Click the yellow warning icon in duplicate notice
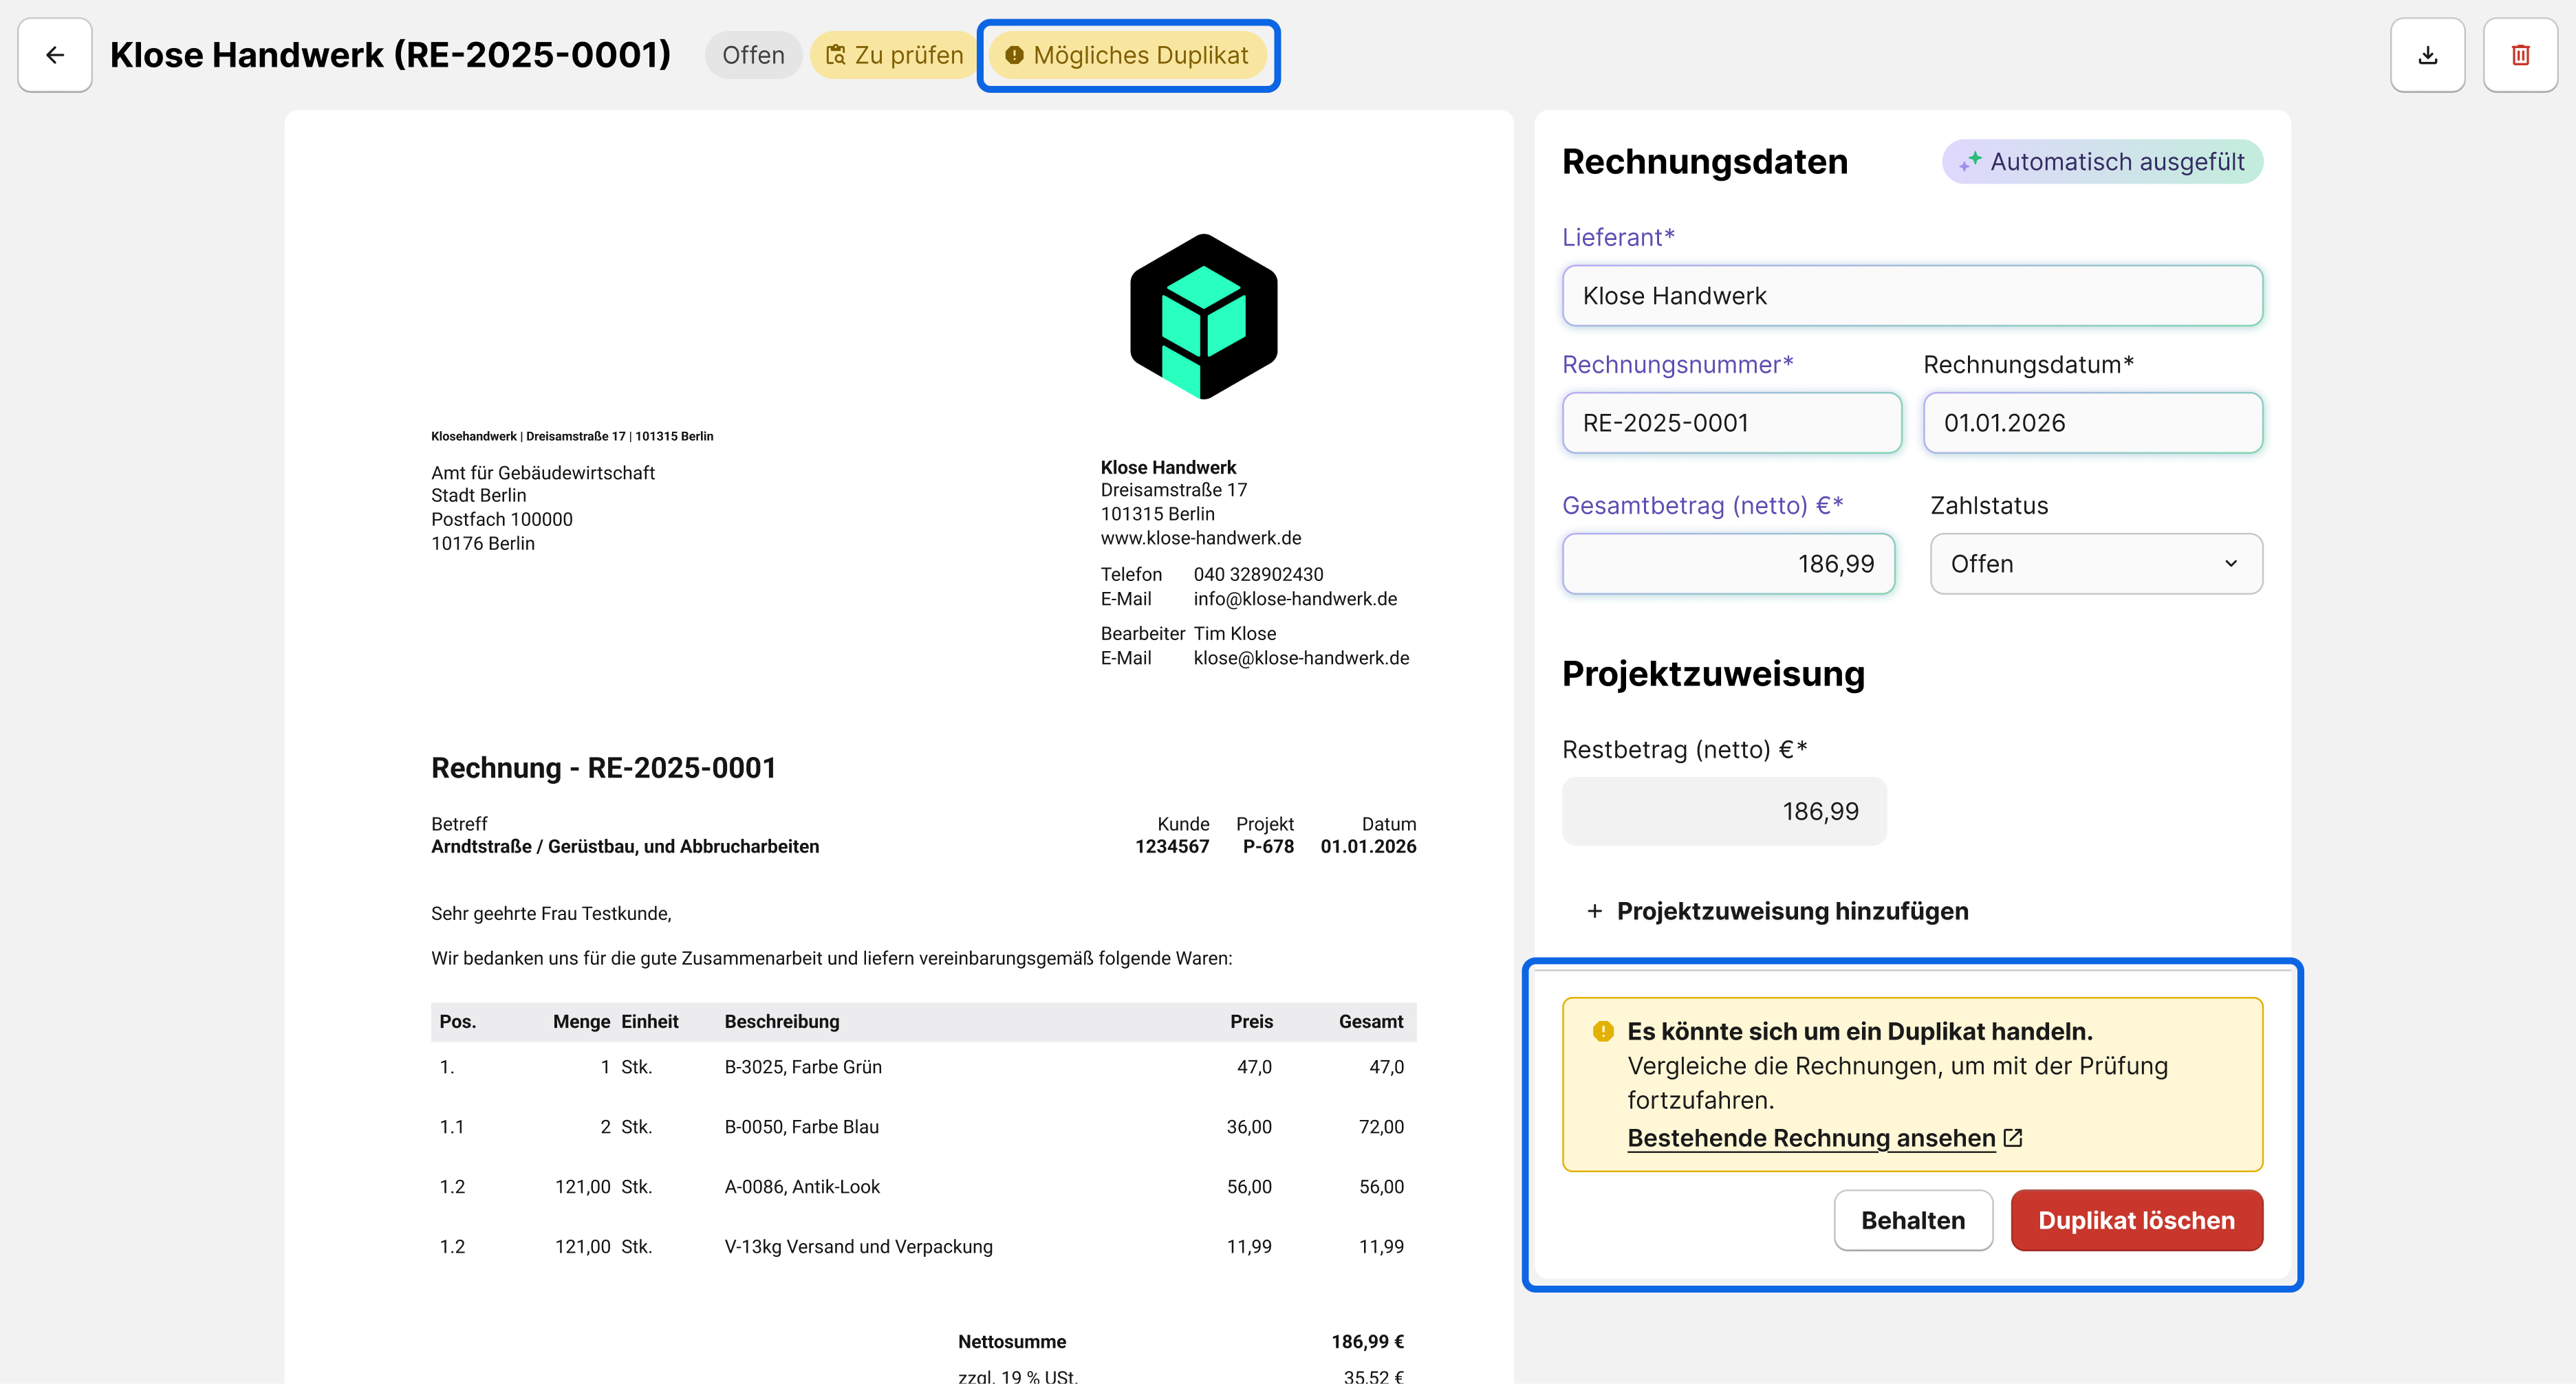The height and width of the screenshot is (1384, 2576). pyautogui.click(x=1603, y=1031)
